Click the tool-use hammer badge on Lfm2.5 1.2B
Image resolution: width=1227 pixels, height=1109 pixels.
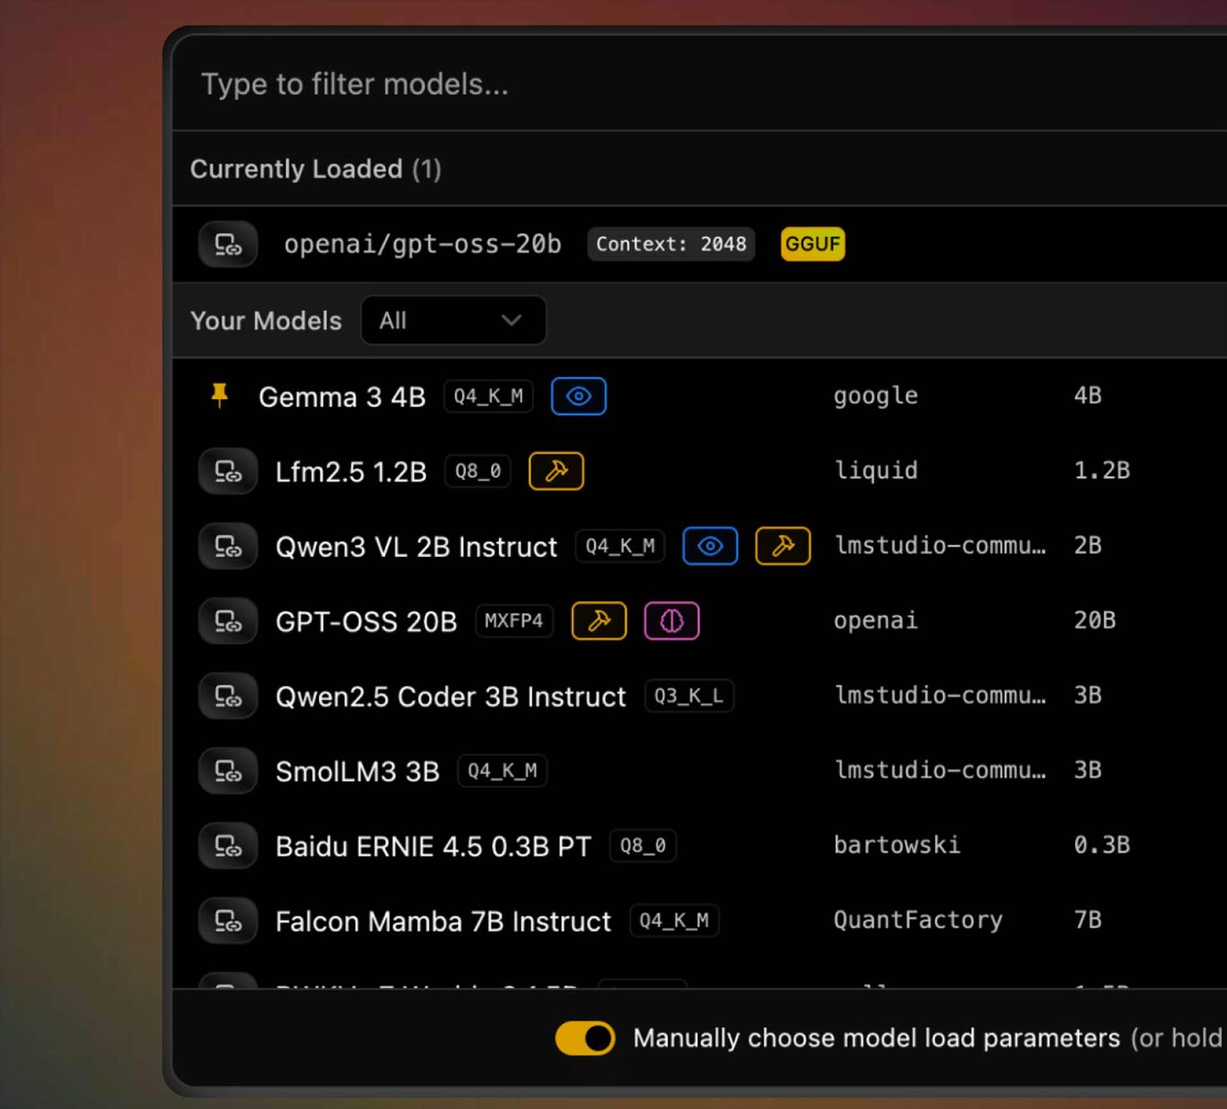point(556,471)
